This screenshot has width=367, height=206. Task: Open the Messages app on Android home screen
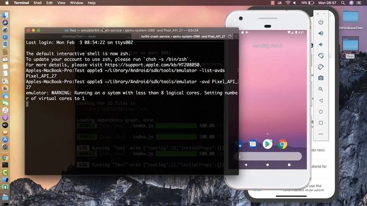tap(252, 144)
